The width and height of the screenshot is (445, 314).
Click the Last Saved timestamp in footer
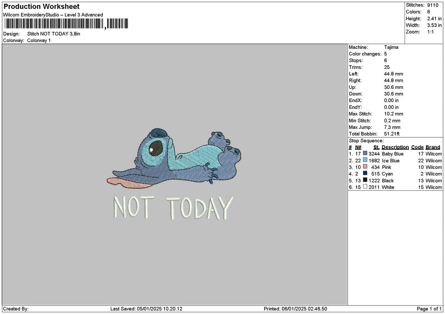pyautogui.click(x=146, y=309)
